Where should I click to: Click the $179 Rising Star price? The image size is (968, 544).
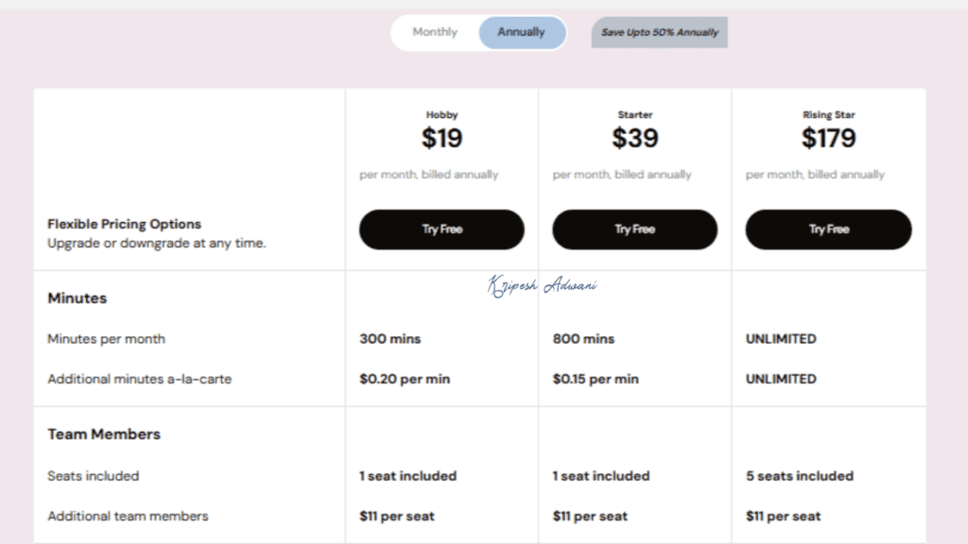point(828,138)
